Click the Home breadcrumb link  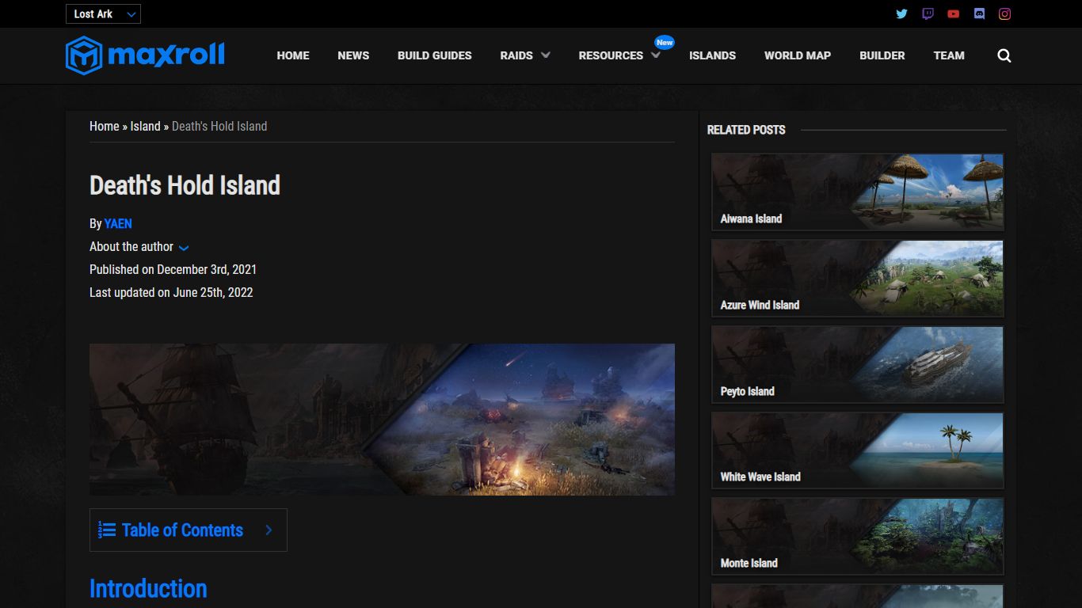coord(104,126)
